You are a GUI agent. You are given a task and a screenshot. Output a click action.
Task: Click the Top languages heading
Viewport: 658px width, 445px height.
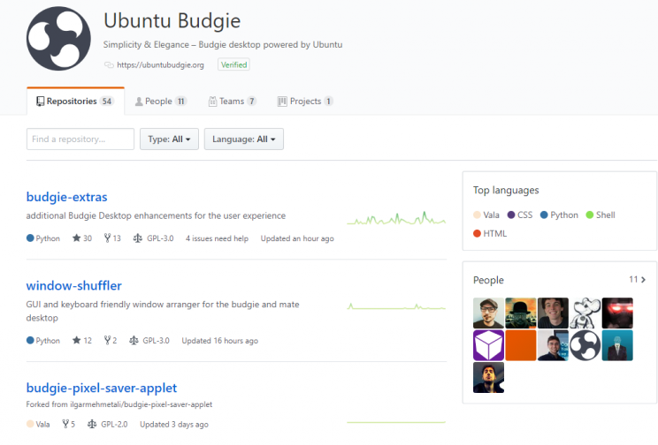click(x=506, y=190)
